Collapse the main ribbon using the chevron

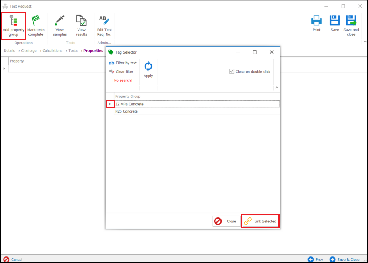[x=364, y=42]
